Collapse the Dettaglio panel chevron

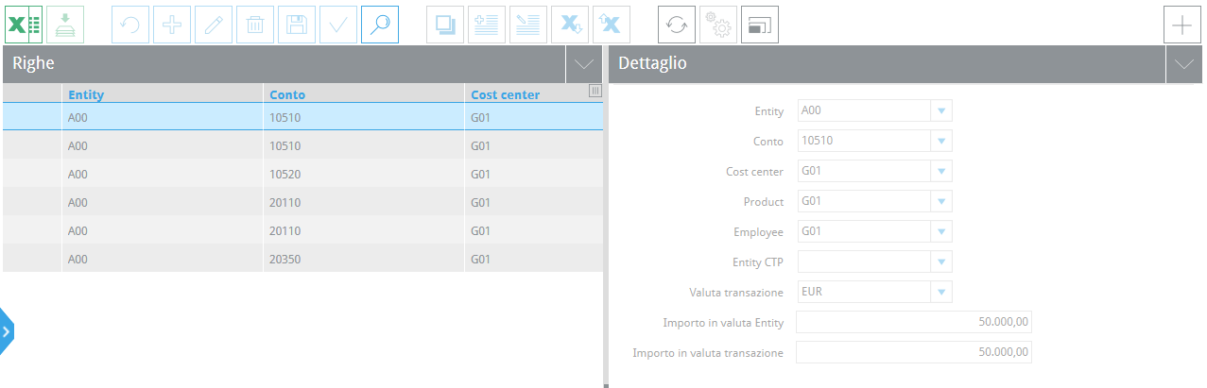1185,64
